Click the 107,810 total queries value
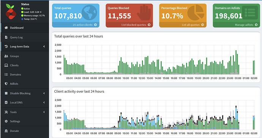Image resolution: width=262 pixels, height=138 pixels. click(x=68, y=16)
